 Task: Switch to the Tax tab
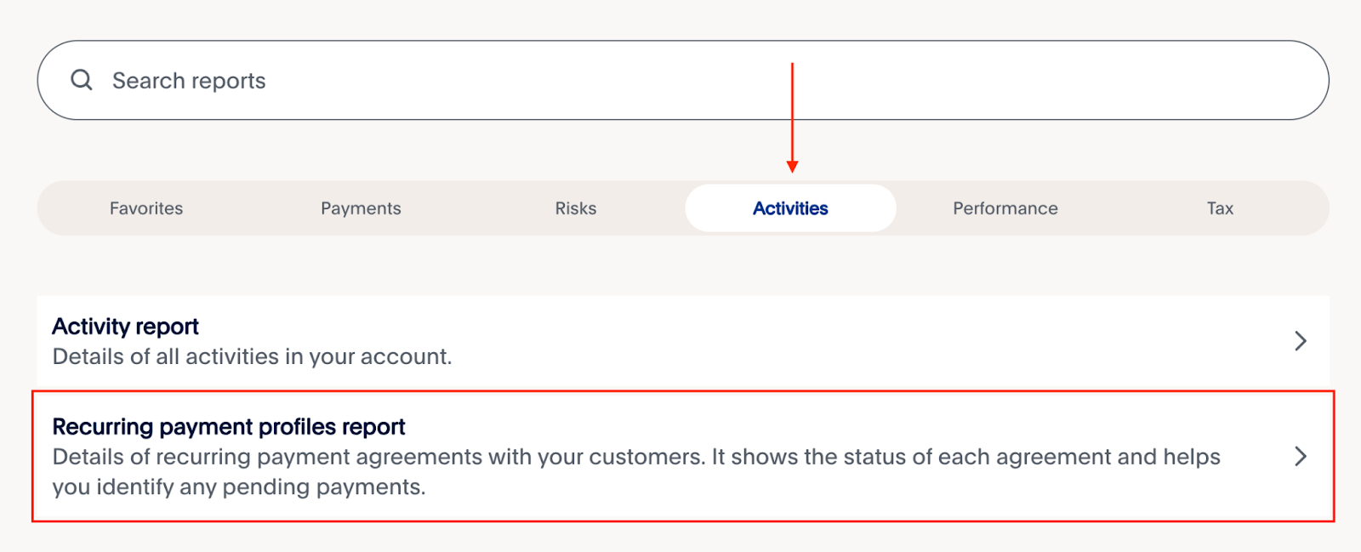[x=1220, y=208]
